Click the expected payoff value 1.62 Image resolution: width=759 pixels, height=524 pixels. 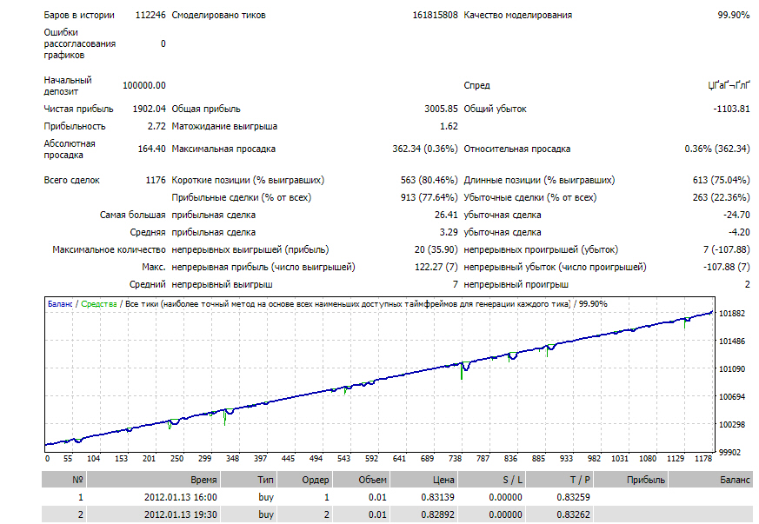(449, 126)
